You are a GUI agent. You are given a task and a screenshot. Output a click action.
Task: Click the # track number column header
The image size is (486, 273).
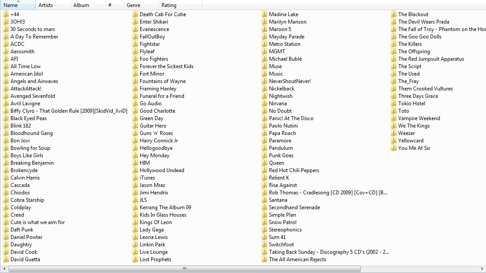[x=115, y=5]
